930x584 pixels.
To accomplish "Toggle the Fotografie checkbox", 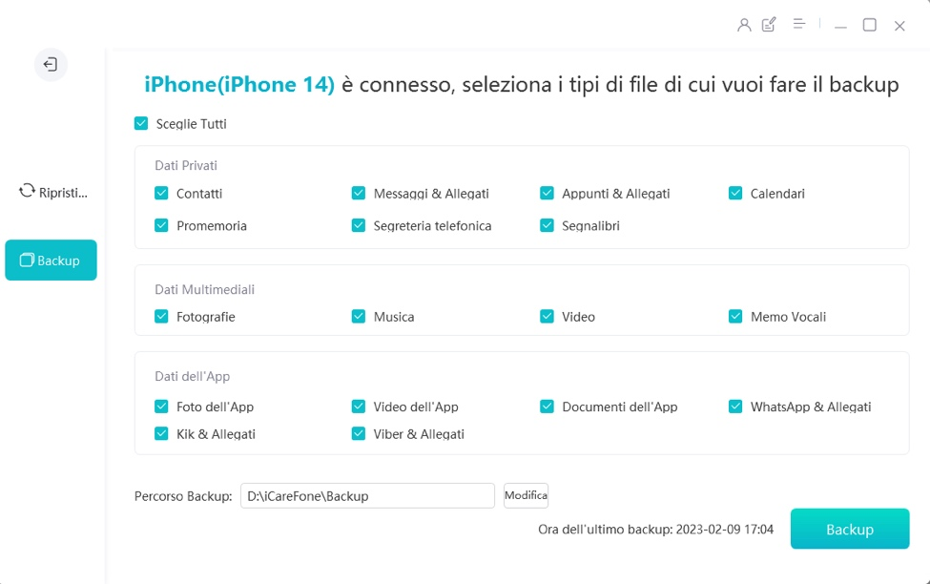I will pyautogui.click(x=161, y=317).
